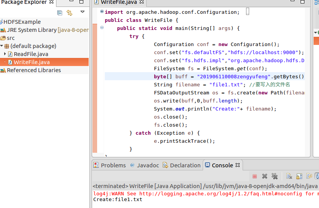Click the Terminate red square button
The image size is (319, 208).
coord(255,176)
